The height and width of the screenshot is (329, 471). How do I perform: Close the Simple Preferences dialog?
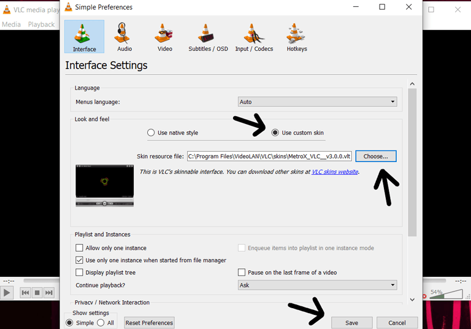(409, 7)
